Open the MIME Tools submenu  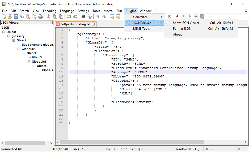coord(144,29)
